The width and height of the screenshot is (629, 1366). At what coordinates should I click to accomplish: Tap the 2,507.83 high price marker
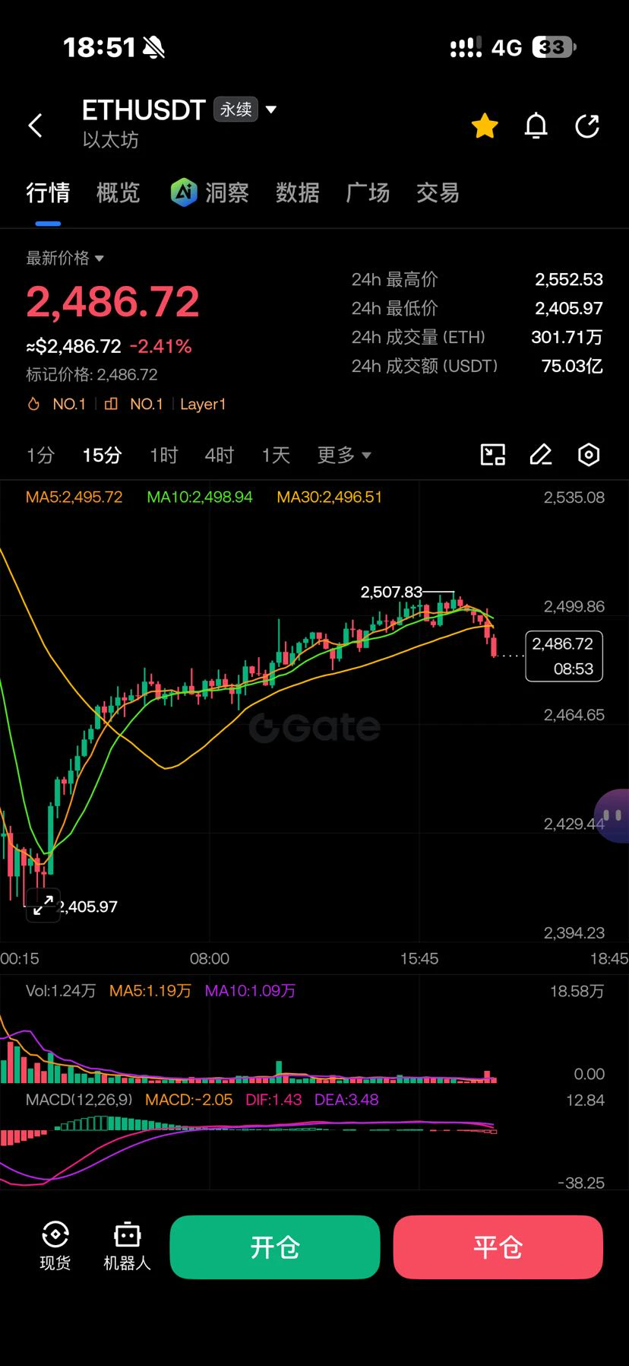coord(391,592)
